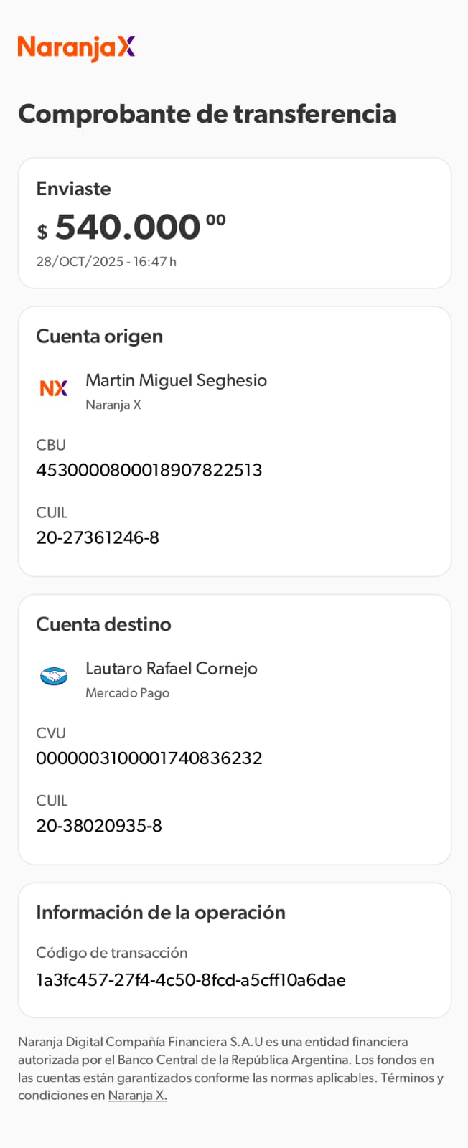Image resolution: width=468 pixels, height=1148 pixels.
Task: Click the sender name Martin Miguel Seghesio
Action: pos(176,380)
